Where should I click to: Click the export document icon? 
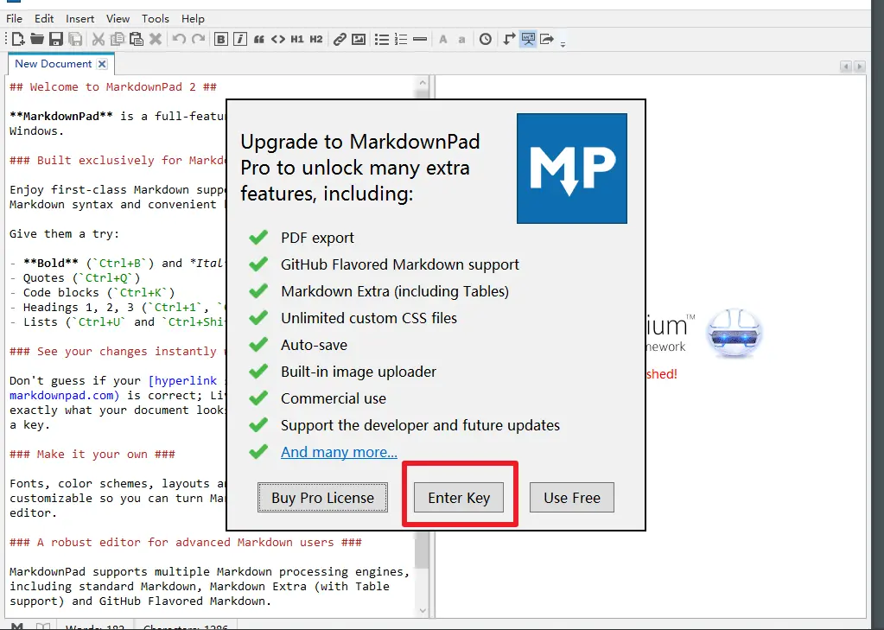click(x=547, y=39)
